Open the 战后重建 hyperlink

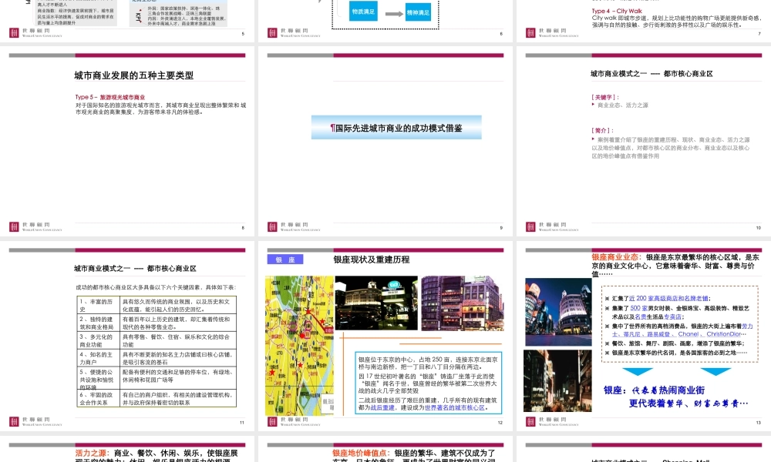coord(382,407)
